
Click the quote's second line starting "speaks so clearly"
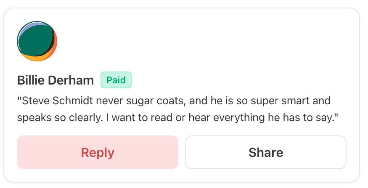click(177, 117)
